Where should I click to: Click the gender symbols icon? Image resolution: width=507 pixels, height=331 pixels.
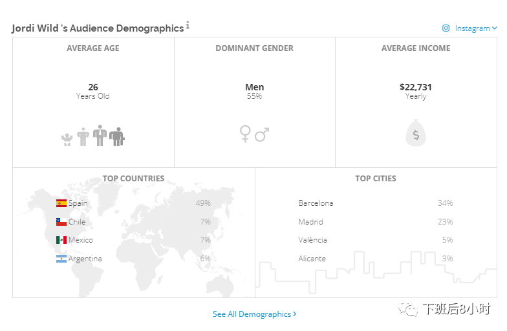click(254, 134)
